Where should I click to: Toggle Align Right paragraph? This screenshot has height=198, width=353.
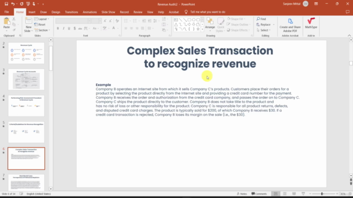[x=137, y=28]
